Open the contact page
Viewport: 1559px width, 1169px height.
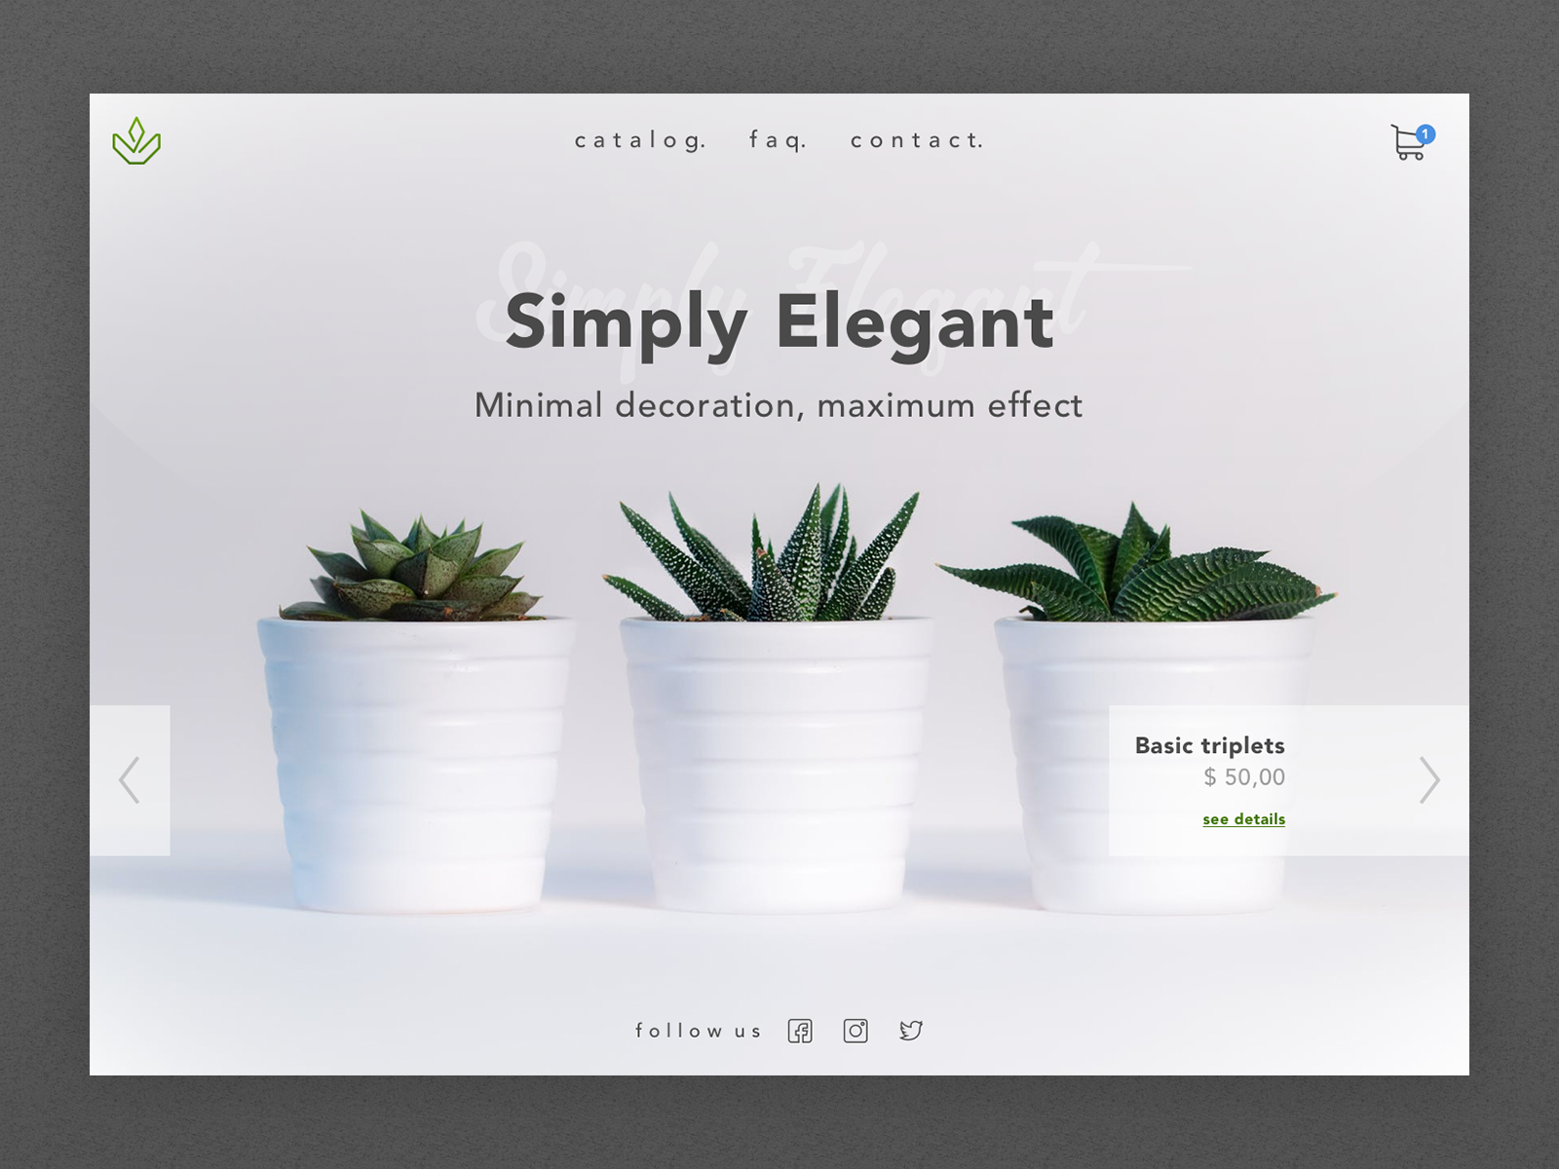click(x=917, y=142)
